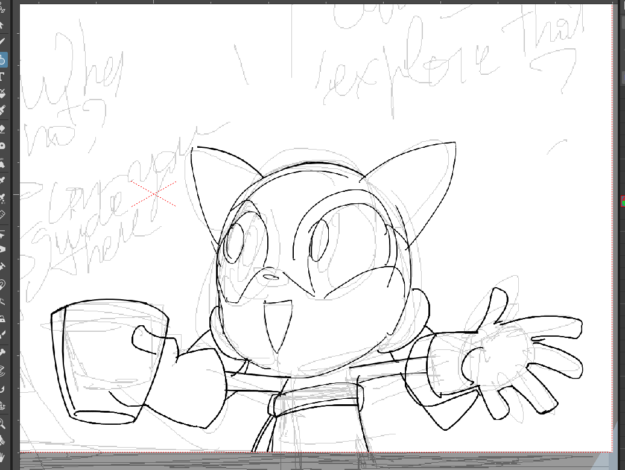Select the Text tool

pyautogui.click(x=2, y=77)
